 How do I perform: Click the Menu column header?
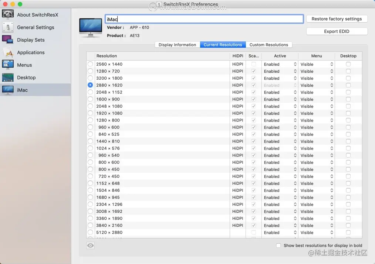(x=317, y=56)
